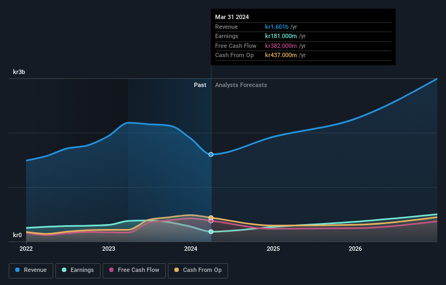Click the Earnings row label in tooltip
This screenshot has height=285, width=446.
point(227,36)
